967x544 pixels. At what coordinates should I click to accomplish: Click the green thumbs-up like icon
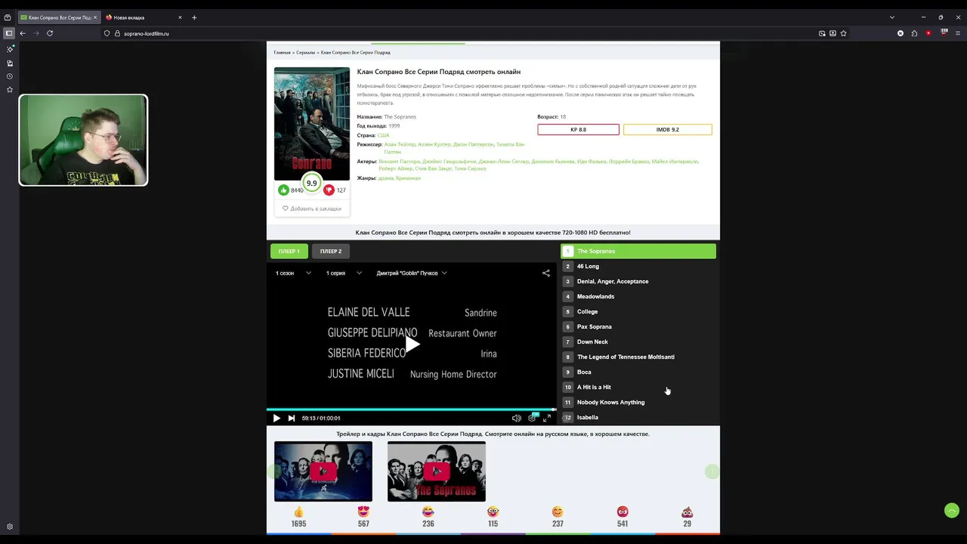[x=283, y=190]
